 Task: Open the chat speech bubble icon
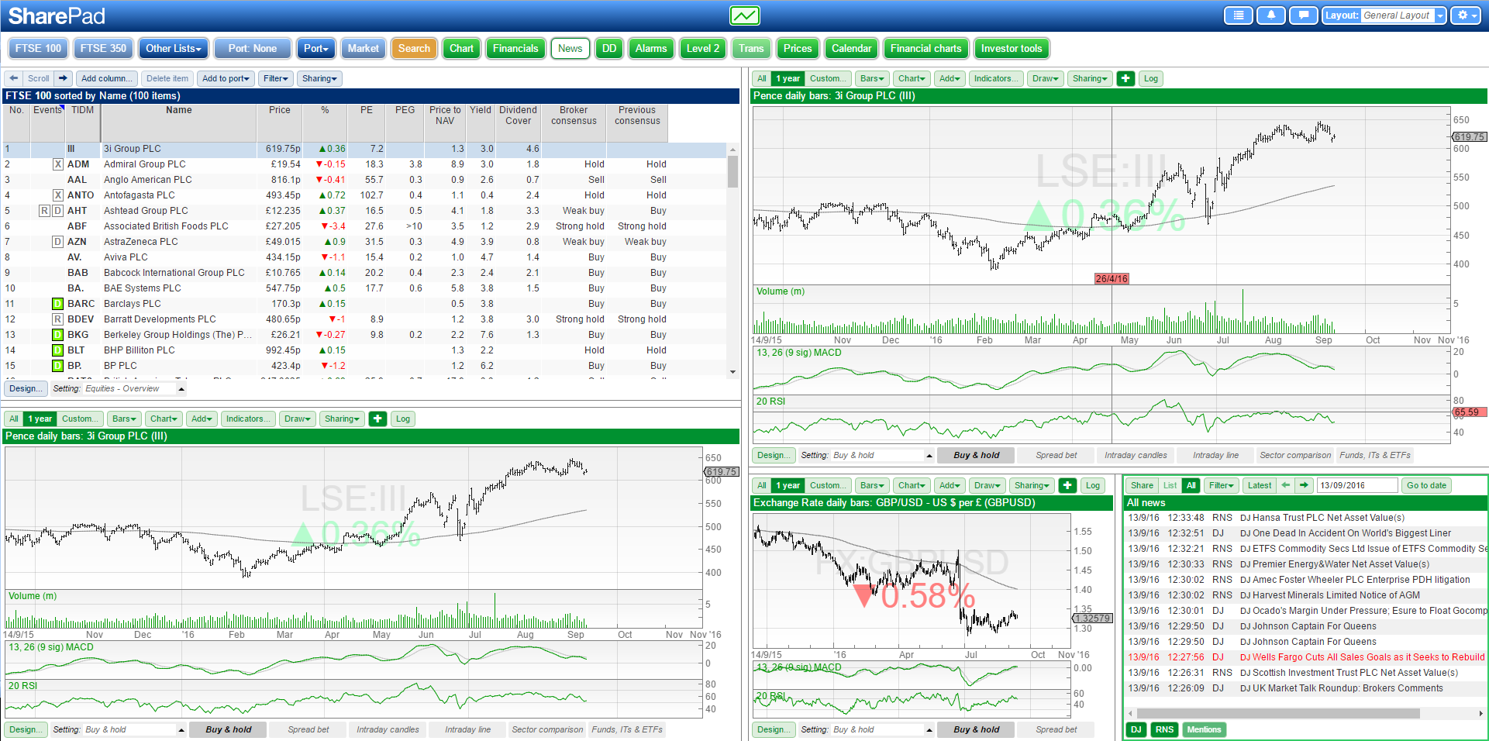(1304, 16)
